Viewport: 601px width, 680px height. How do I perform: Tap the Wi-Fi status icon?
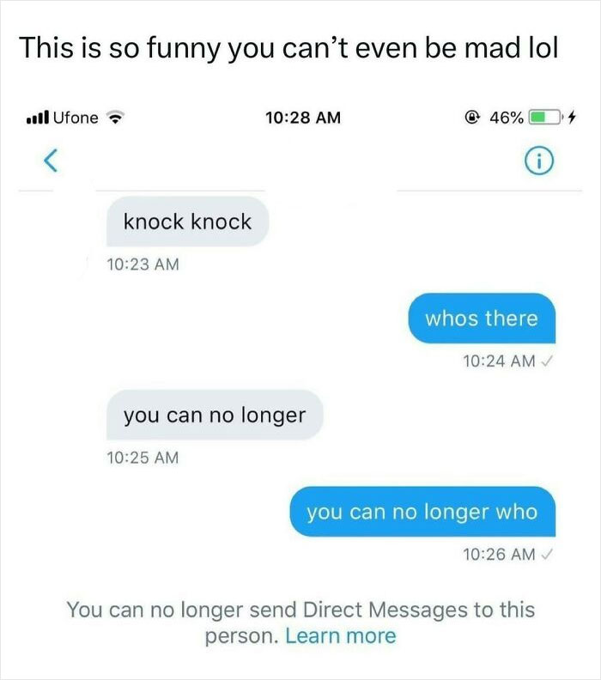(115, 118)
